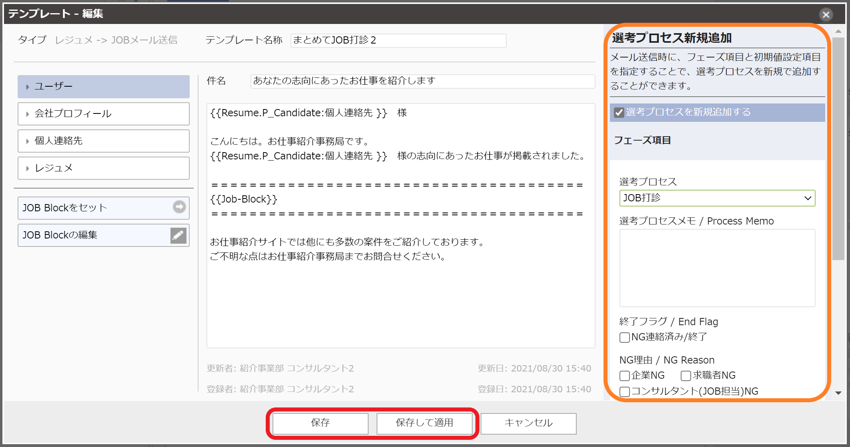Click the テンプレート名称 text field
This screenshot has height=447, width=850.
pyautogui.click(x=398, y=40)
